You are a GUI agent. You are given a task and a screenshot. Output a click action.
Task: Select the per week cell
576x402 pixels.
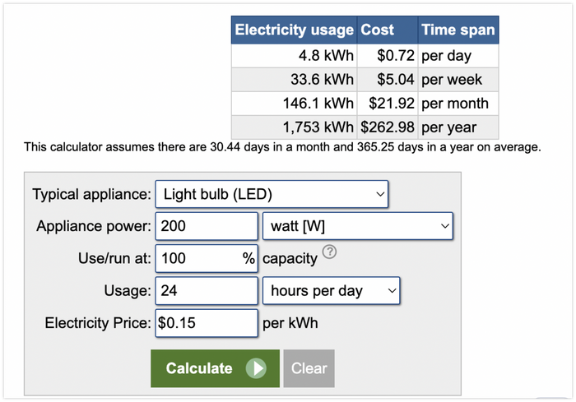(x=458, y=80)
